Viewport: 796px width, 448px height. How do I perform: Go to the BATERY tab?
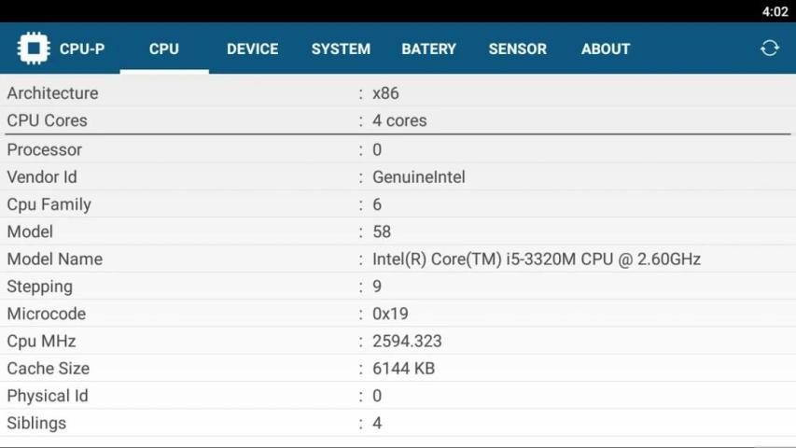[428, 49]
